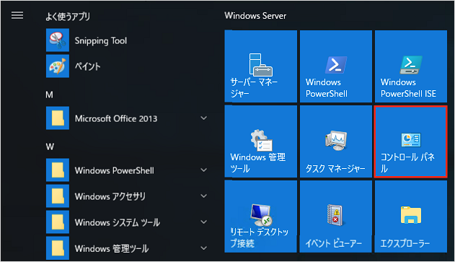Screen dimensions: 455x262
Task: Expand Windows システム ツール folder chevron
Action: click(204, 222)
